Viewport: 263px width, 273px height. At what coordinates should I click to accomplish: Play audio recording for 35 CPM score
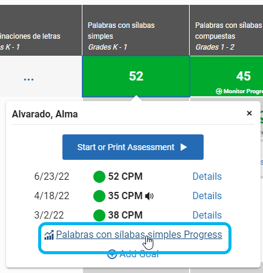[x=149, y=196]
